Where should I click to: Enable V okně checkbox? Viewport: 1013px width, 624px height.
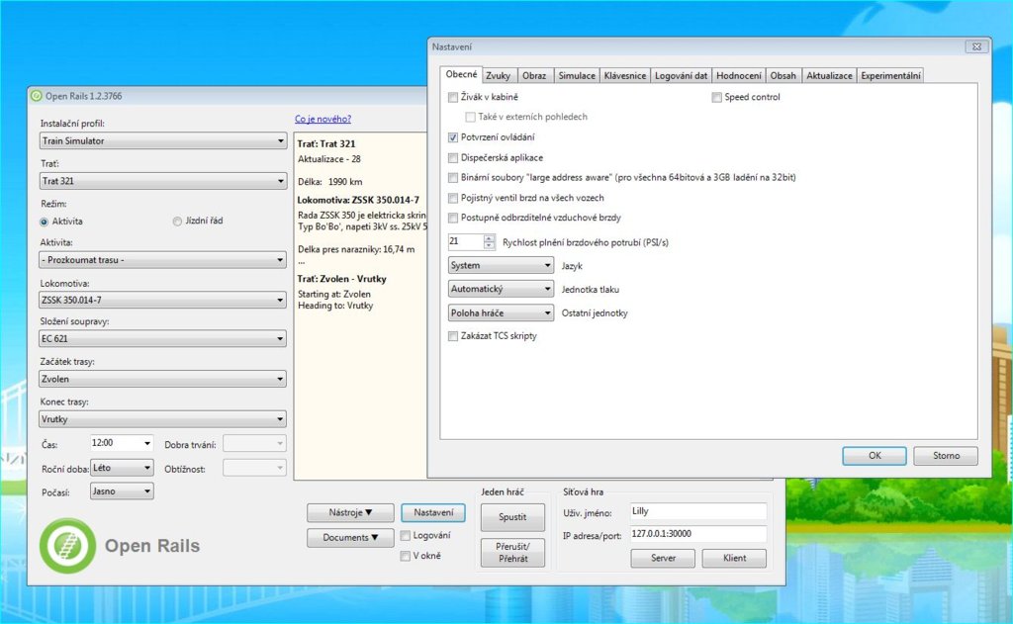(405, 556)
